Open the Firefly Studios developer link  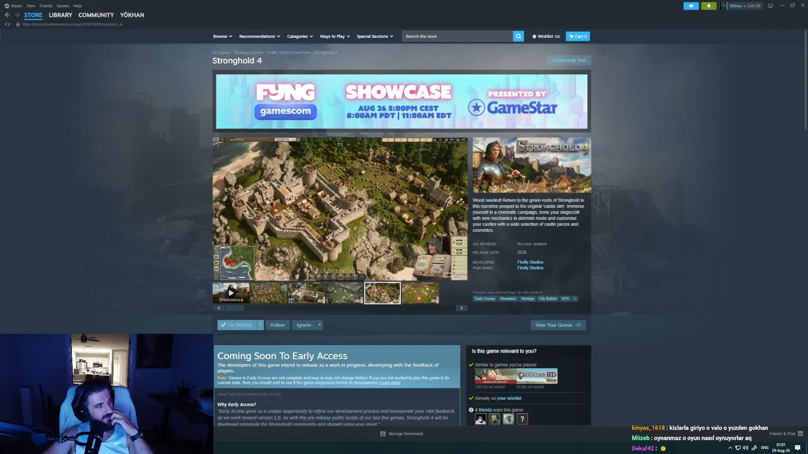[530, 262]
